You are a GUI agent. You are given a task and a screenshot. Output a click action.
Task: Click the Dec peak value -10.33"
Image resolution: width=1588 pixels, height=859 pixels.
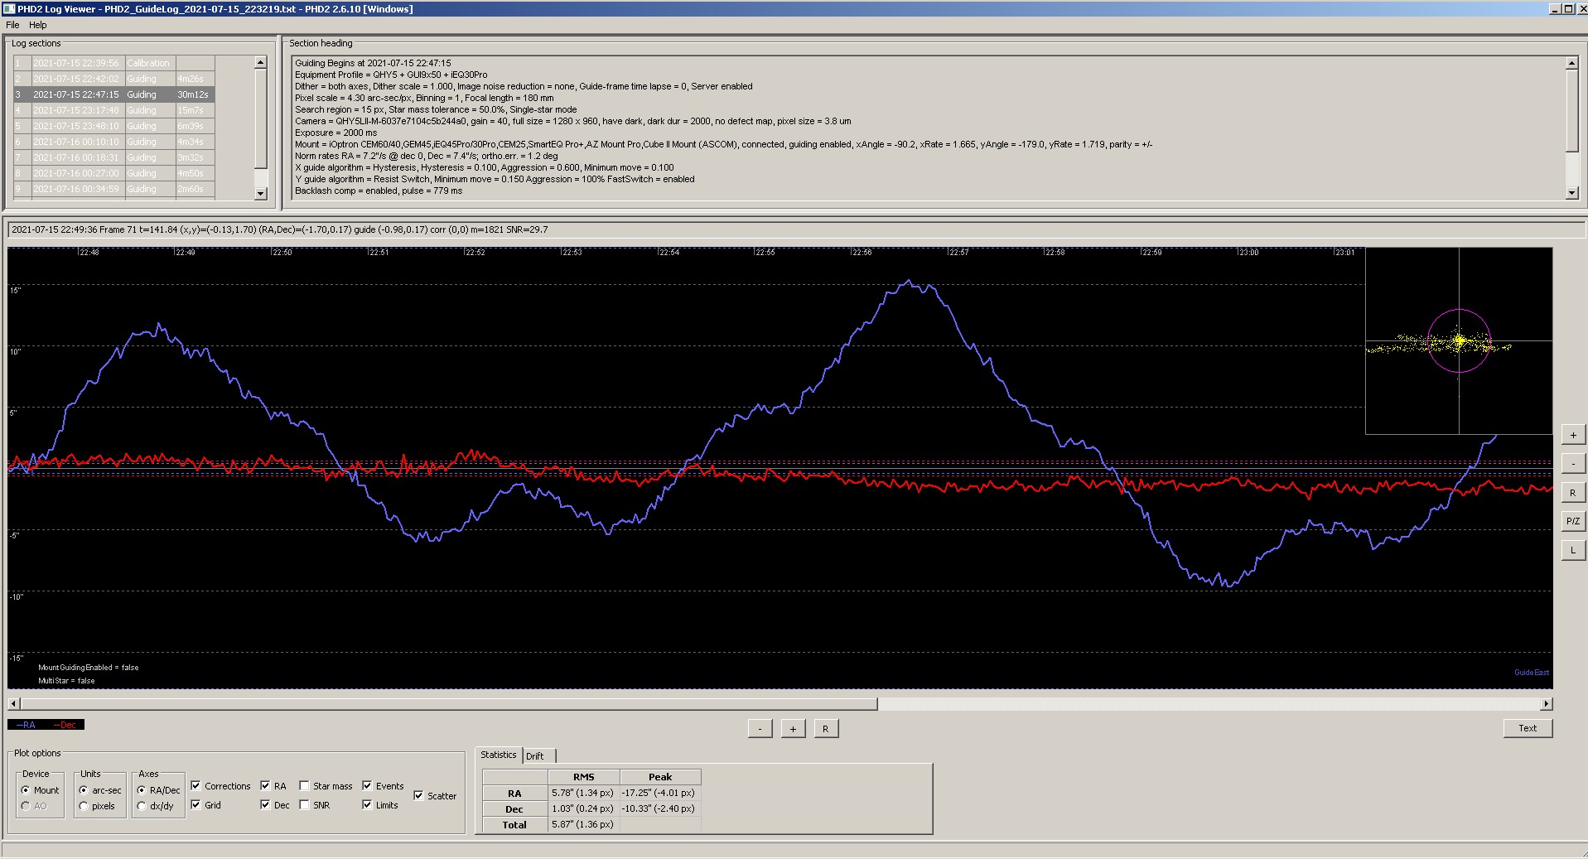coord(659,808)
